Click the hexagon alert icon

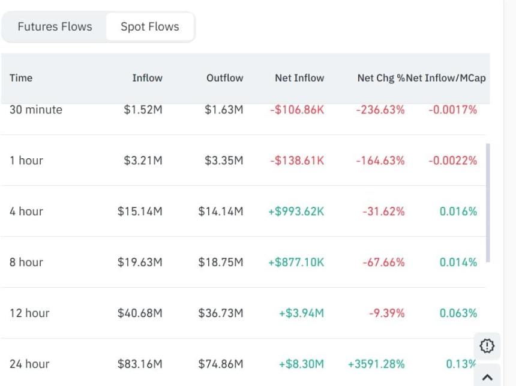click(x=487, y=346)
